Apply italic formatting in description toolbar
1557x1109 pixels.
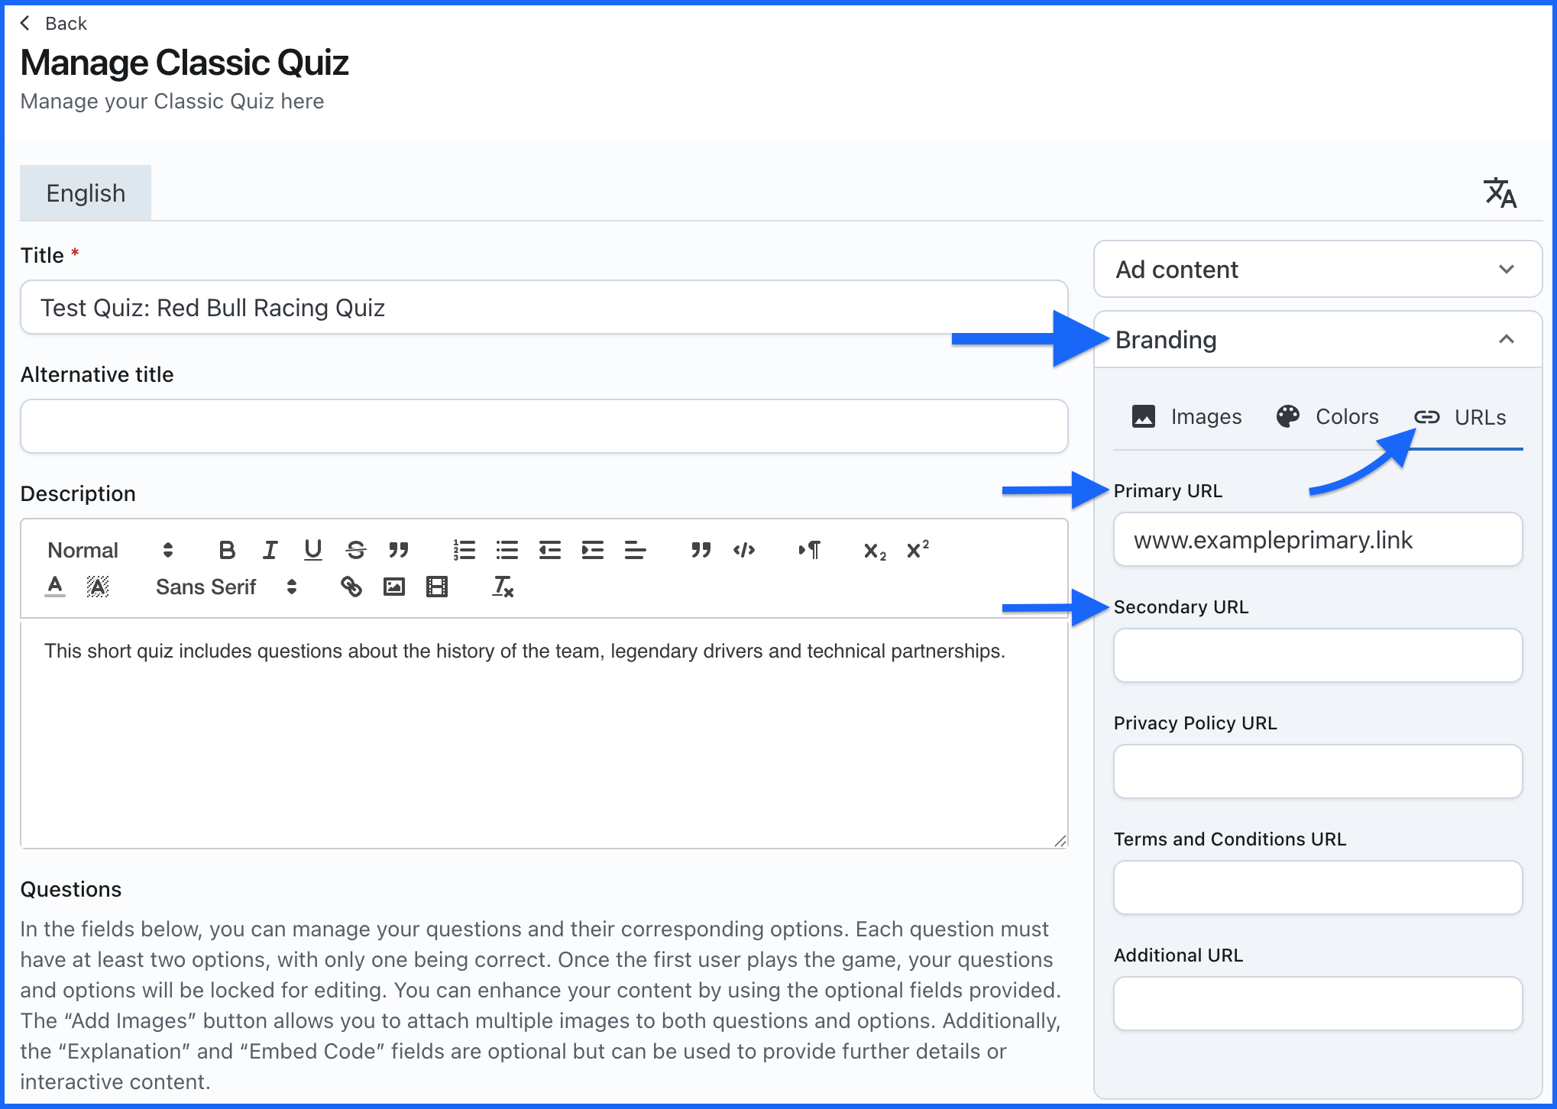tap(270, 550)
